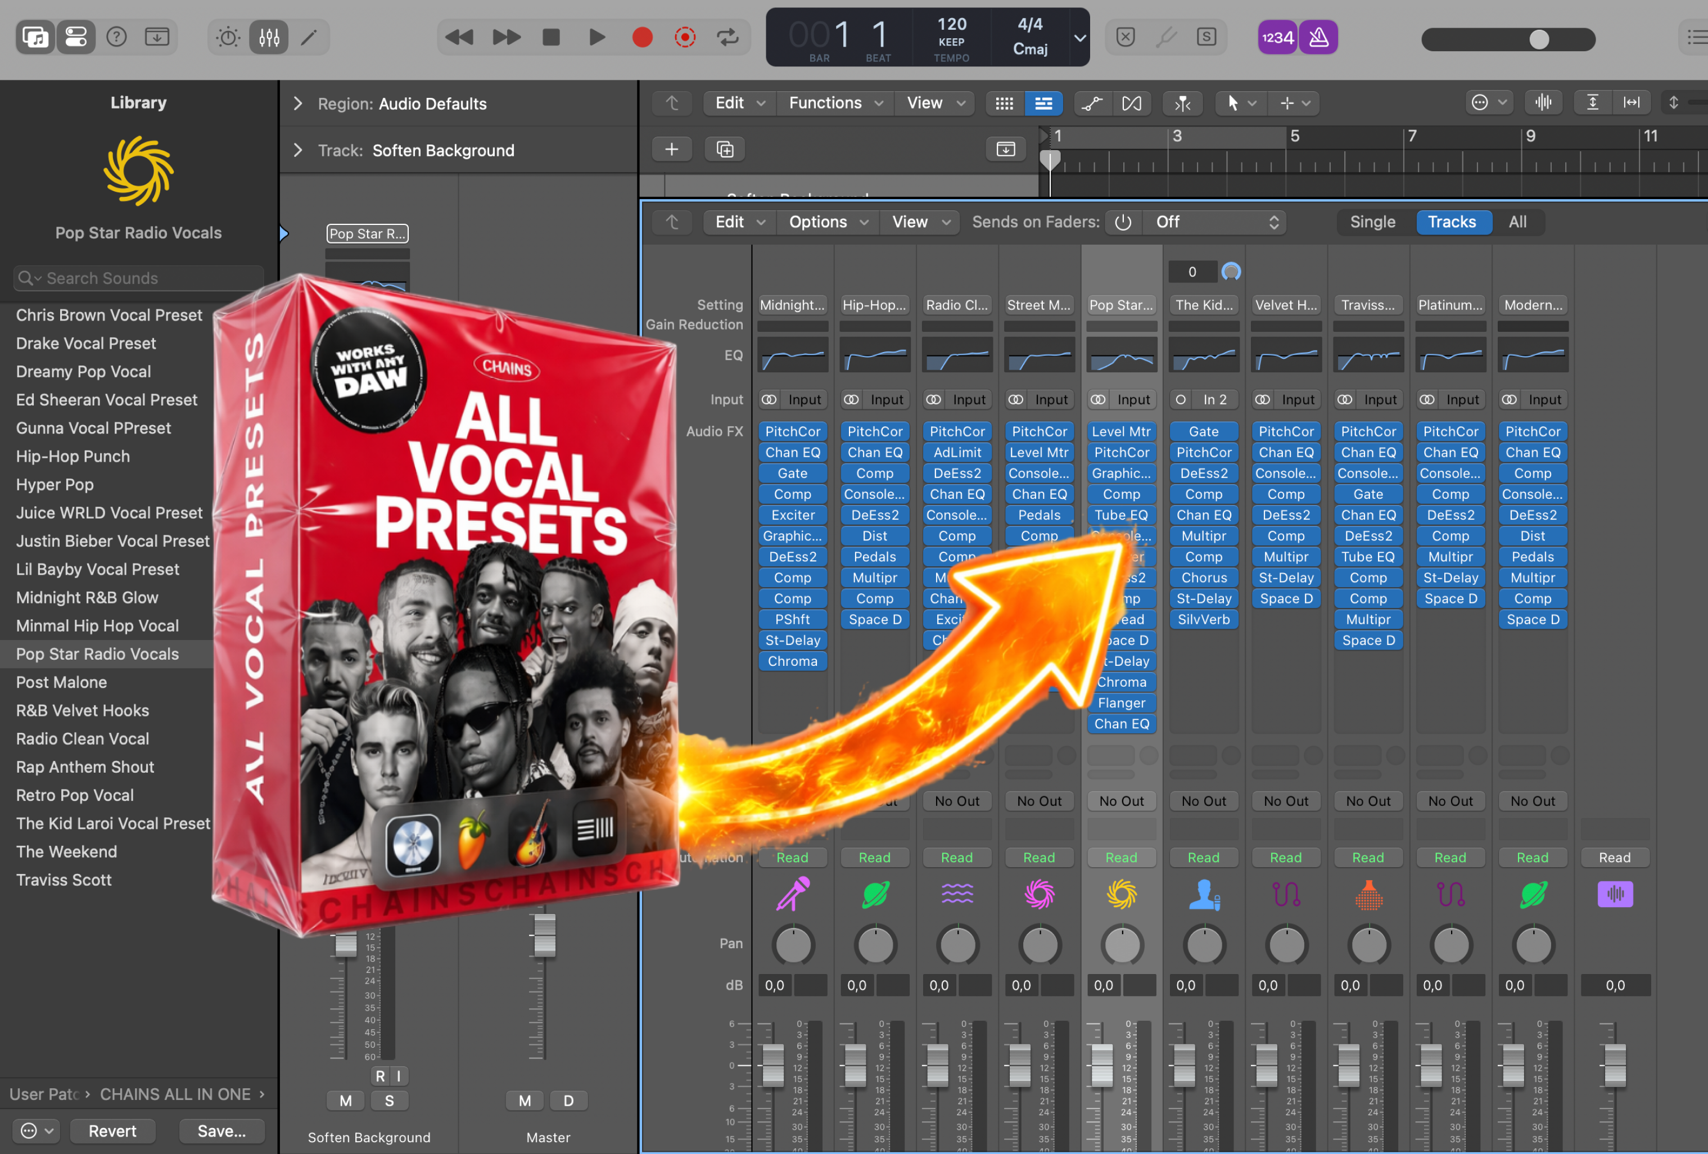Toggle Cycle mode
The image size is (1708, 1154).
tap(728, 37)
